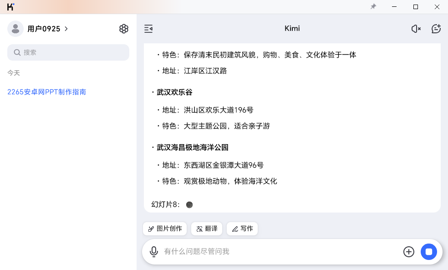Click the Kimi logo in the title bar
The width and height of the screenshot is (448, 270).
[9, 6]
